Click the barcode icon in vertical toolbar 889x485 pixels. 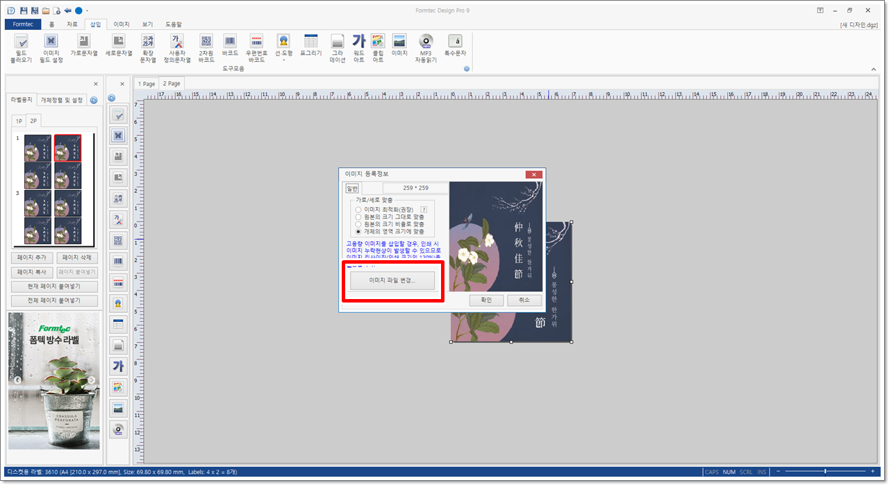[x=118, y=262]
